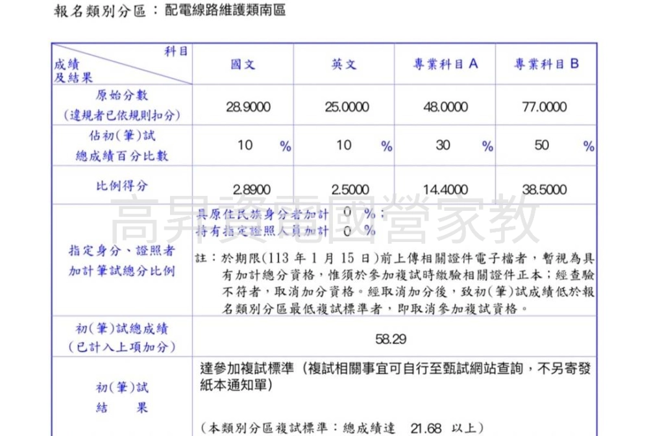The image size is (649, 436).
Task: Click the 50 percent weight value
Action: (x=541, y=145)
